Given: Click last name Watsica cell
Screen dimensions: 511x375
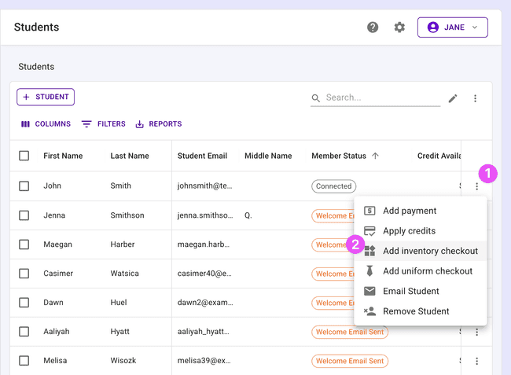Looking at the screenshot, I should [x=124, y=274].
